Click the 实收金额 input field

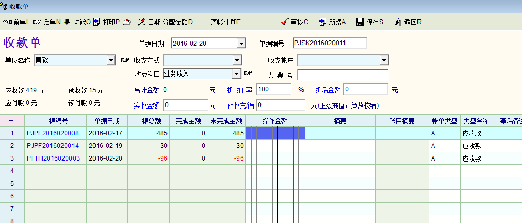point(186,105)
